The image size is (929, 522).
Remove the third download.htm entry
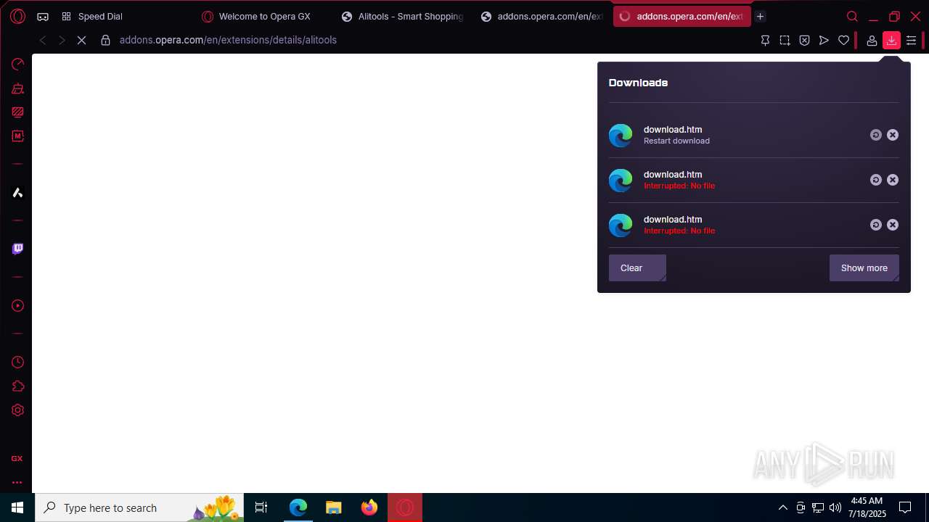893,225
